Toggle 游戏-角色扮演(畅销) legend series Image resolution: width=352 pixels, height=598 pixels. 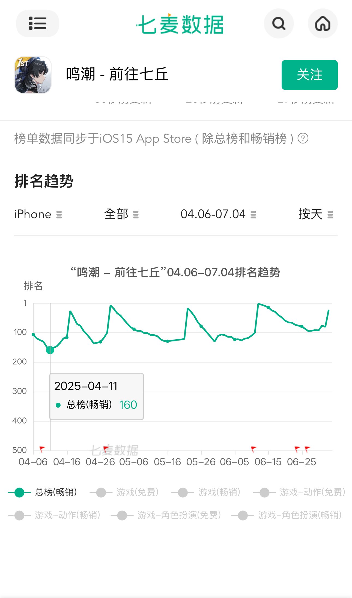coord(287,515)
